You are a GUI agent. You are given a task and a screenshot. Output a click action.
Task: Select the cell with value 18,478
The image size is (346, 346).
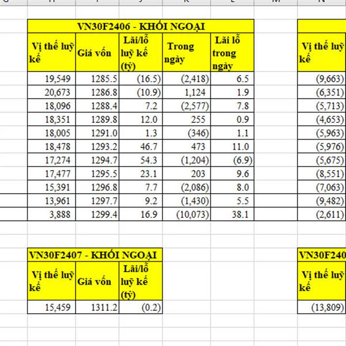pyautogui.click(x=51, y=146)
